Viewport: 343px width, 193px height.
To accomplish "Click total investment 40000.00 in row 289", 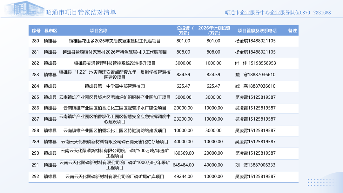I will click(x=183, y=142).
